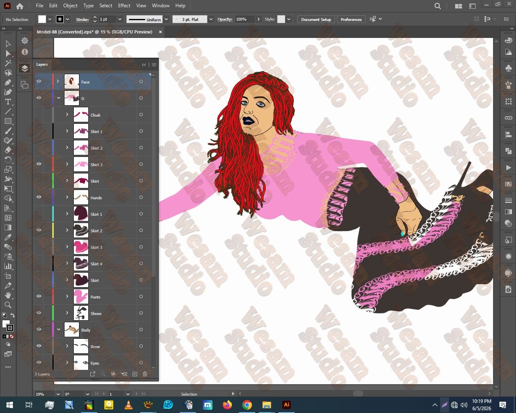The image size is (516, 413).
Task: Click the Style swatch in control bar
Action: click(x=281, y=19)
